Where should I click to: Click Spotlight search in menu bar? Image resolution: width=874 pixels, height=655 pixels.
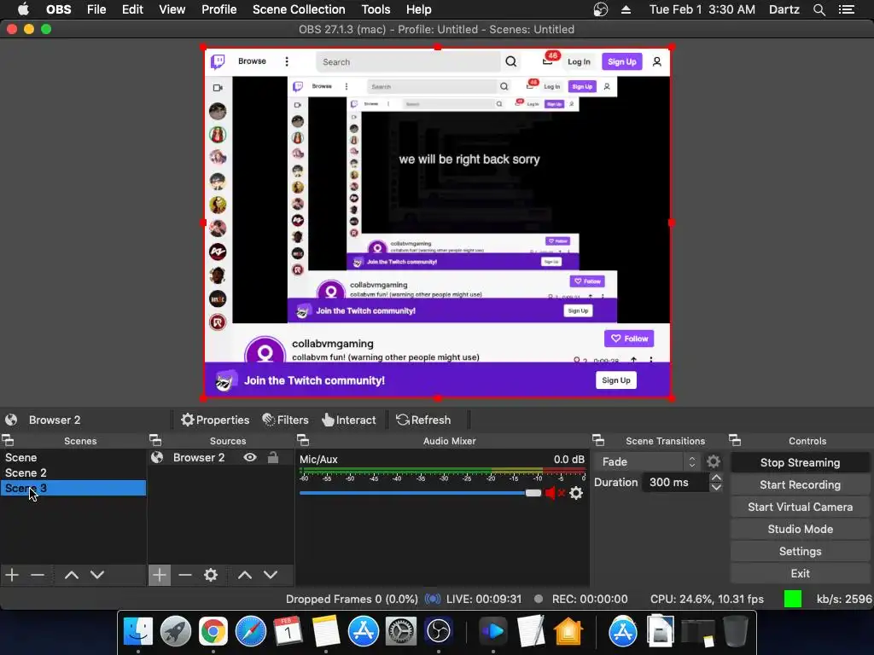point(819,9)
